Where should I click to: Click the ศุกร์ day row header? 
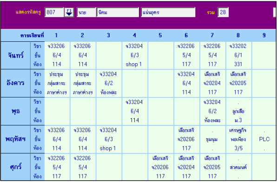click(x=15, y=167)
